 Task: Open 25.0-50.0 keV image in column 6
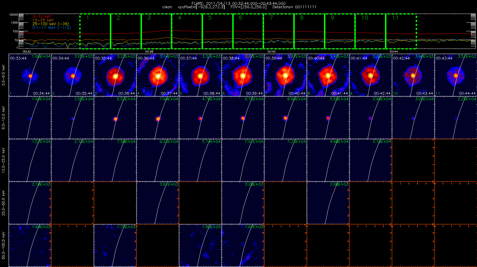[243, 203]
